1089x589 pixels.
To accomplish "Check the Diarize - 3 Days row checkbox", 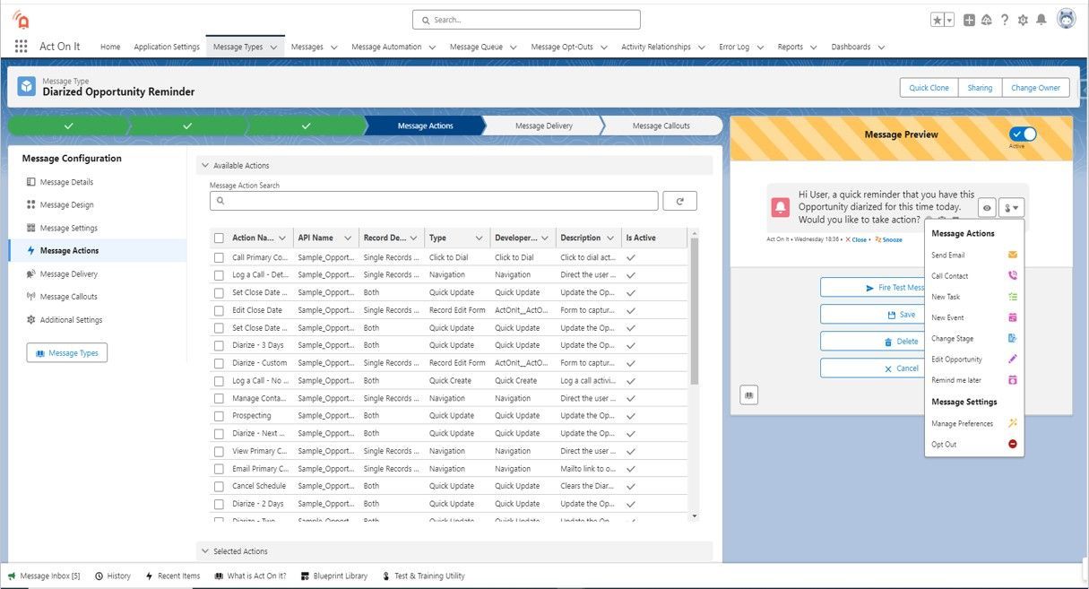I will click(219, 345).
